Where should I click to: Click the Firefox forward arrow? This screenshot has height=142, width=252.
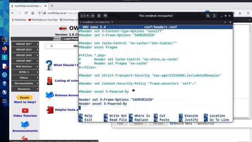20,13
